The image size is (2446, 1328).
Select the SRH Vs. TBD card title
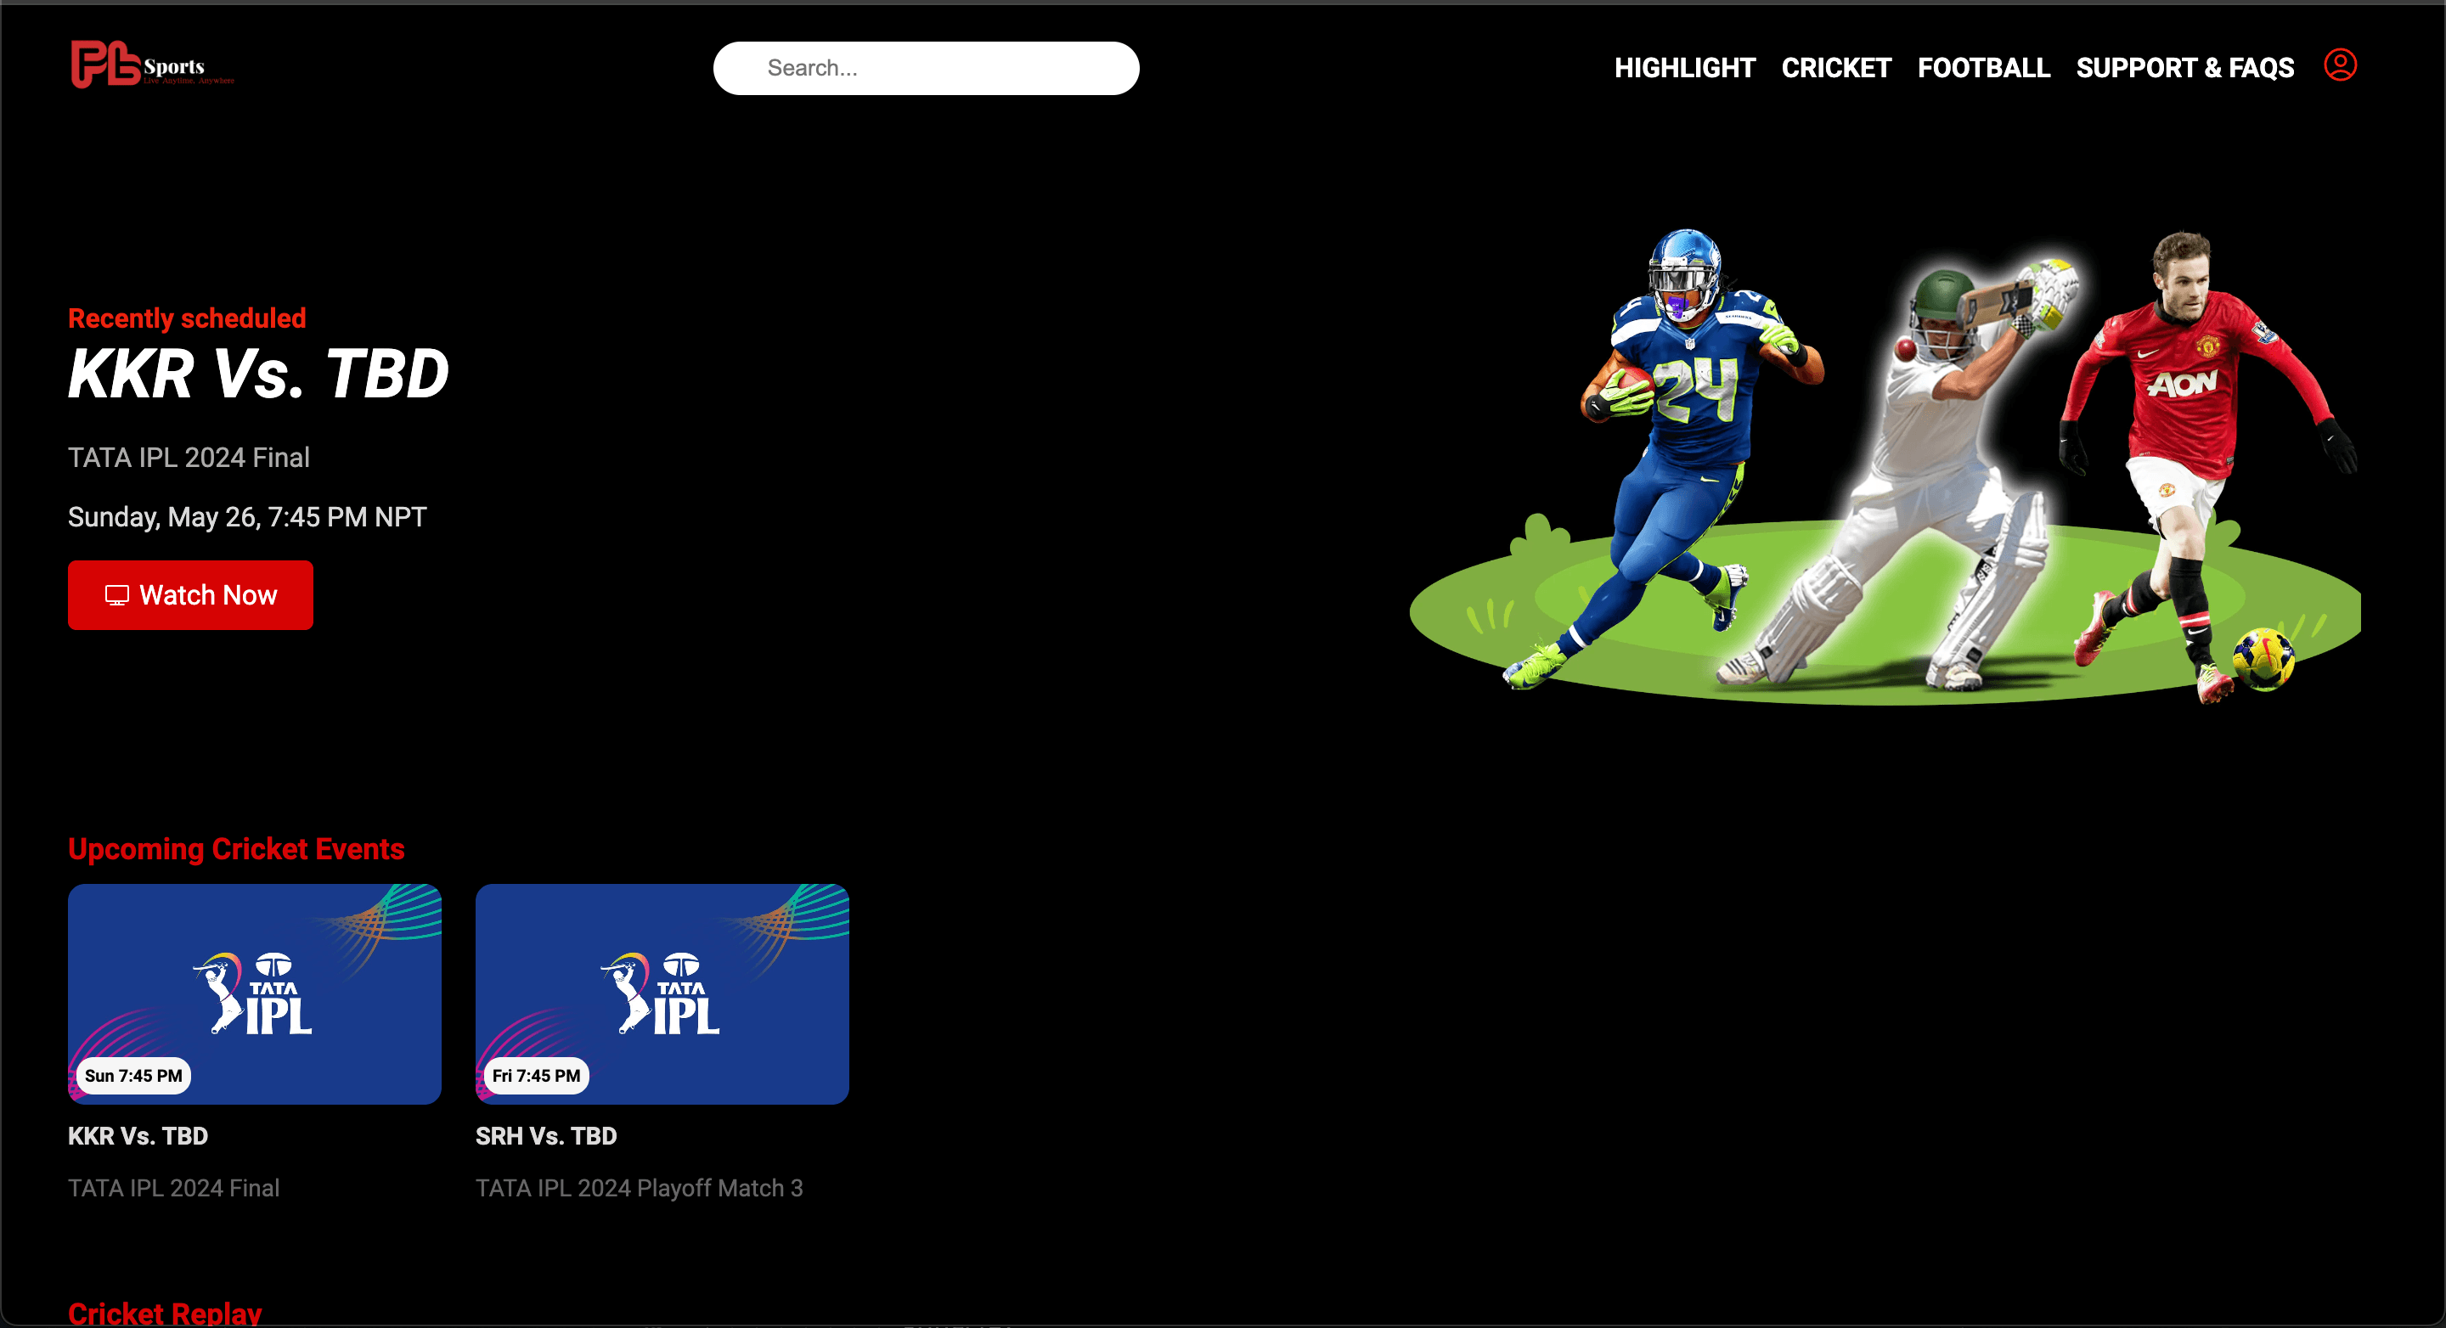tap(546, 1135)
